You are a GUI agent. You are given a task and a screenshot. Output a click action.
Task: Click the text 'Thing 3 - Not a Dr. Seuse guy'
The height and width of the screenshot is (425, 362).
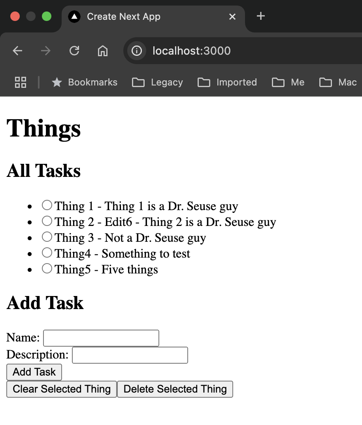click(x=130, y=238)
